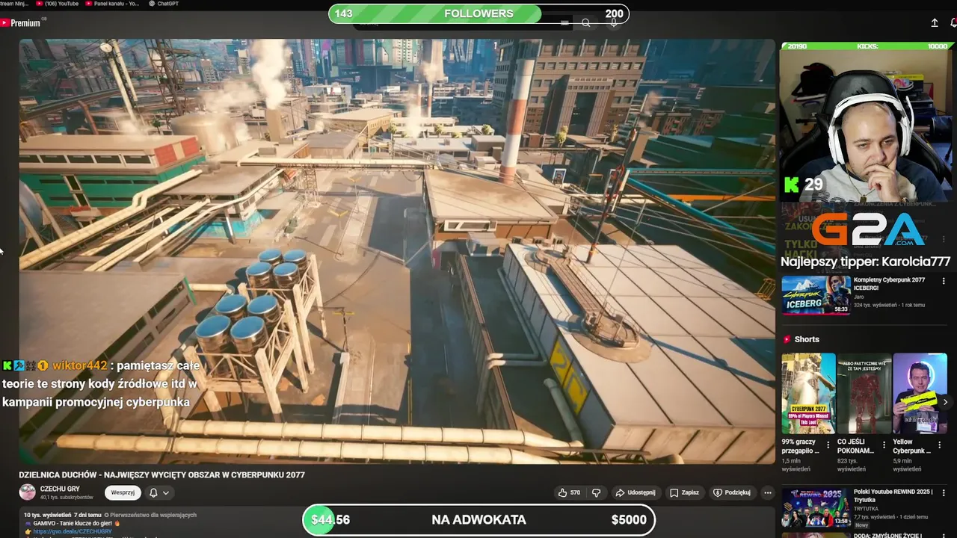Viewport: 957px width, 538px height.
Task: Open the '99% graczy przegapiło' short
Action: click(x=808, y=393)
